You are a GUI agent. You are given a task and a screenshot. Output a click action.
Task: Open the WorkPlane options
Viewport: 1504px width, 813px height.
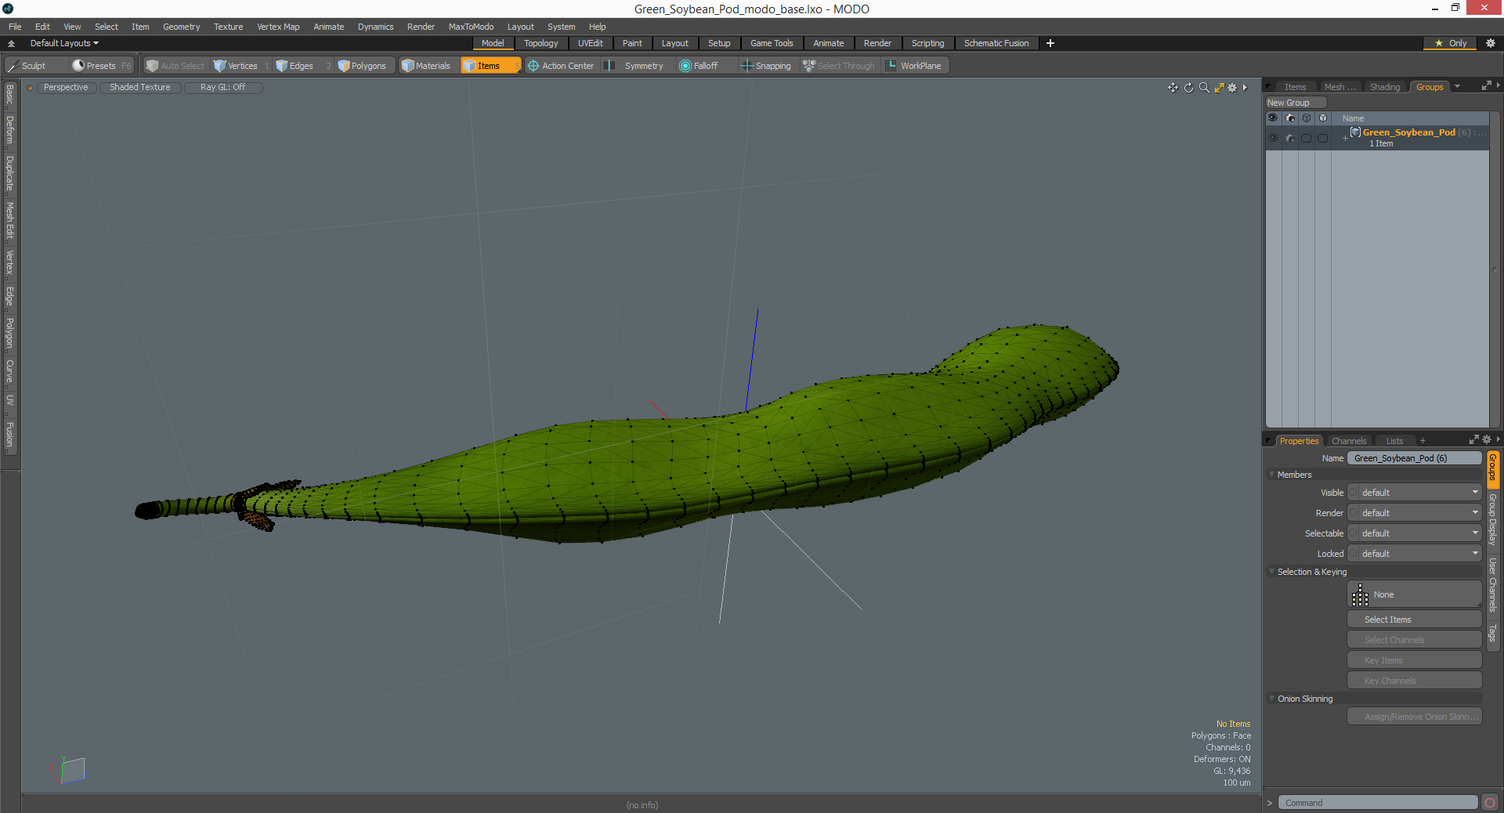coord(914,66)
